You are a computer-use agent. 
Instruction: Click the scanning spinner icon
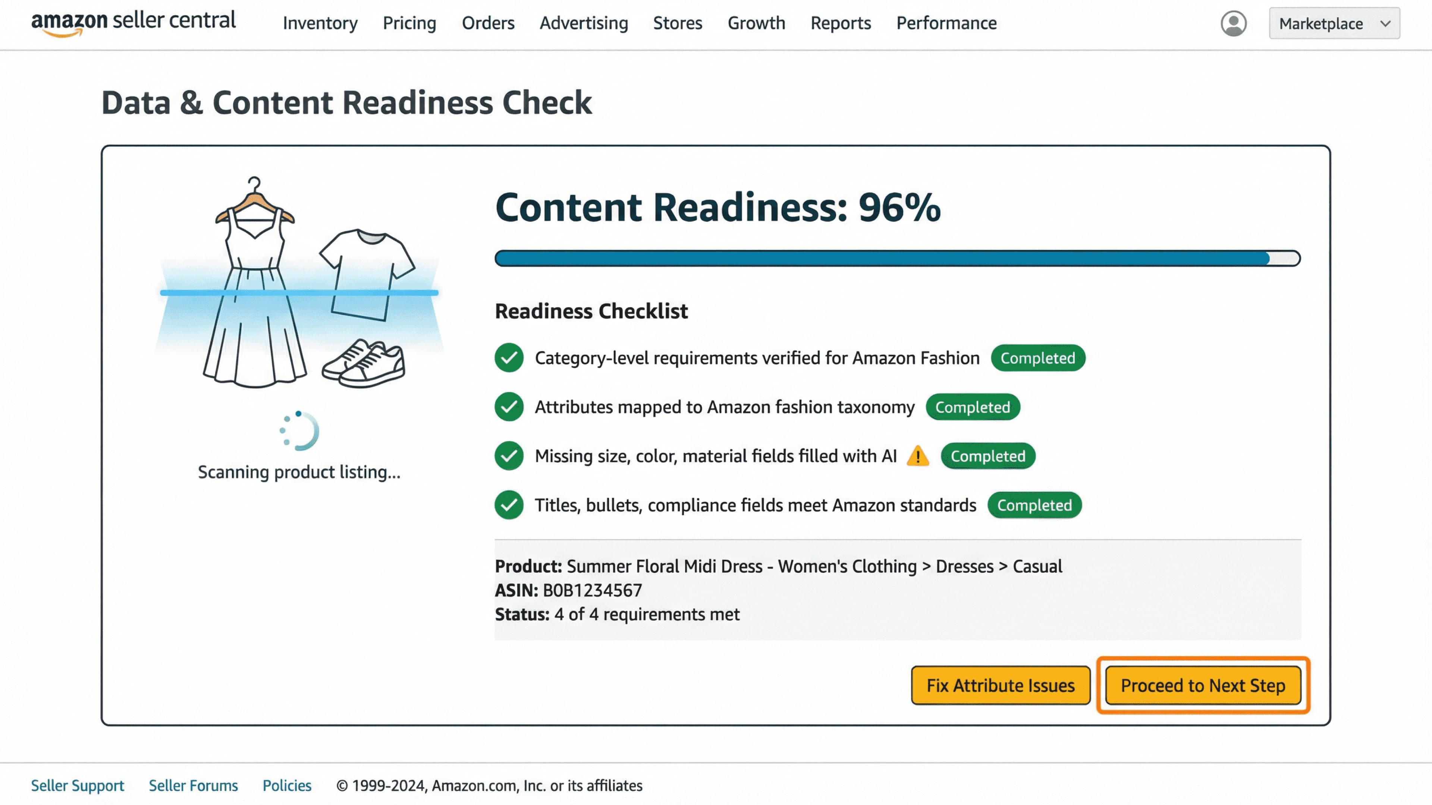click(x=299, y=430)
